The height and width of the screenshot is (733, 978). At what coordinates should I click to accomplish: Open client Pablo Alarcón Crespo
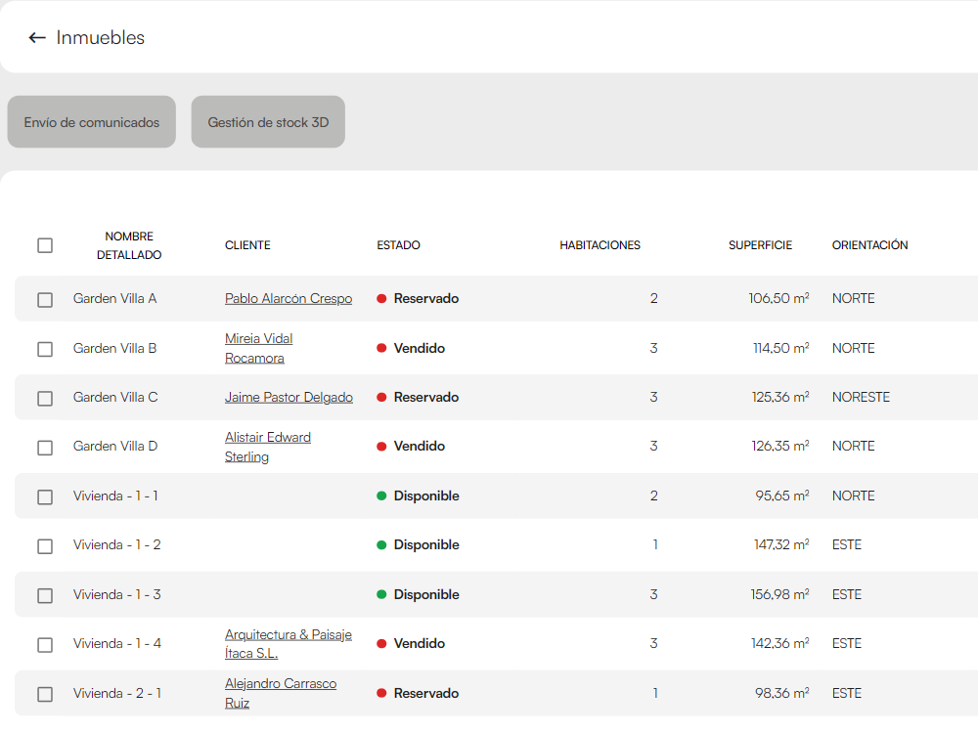(x=289, y=298)
